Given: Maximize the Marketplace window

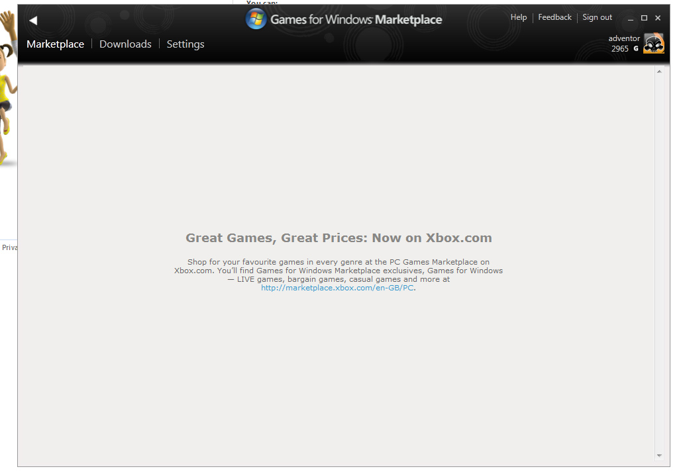Looking at the screenshot, I should (x=644, y=18).
